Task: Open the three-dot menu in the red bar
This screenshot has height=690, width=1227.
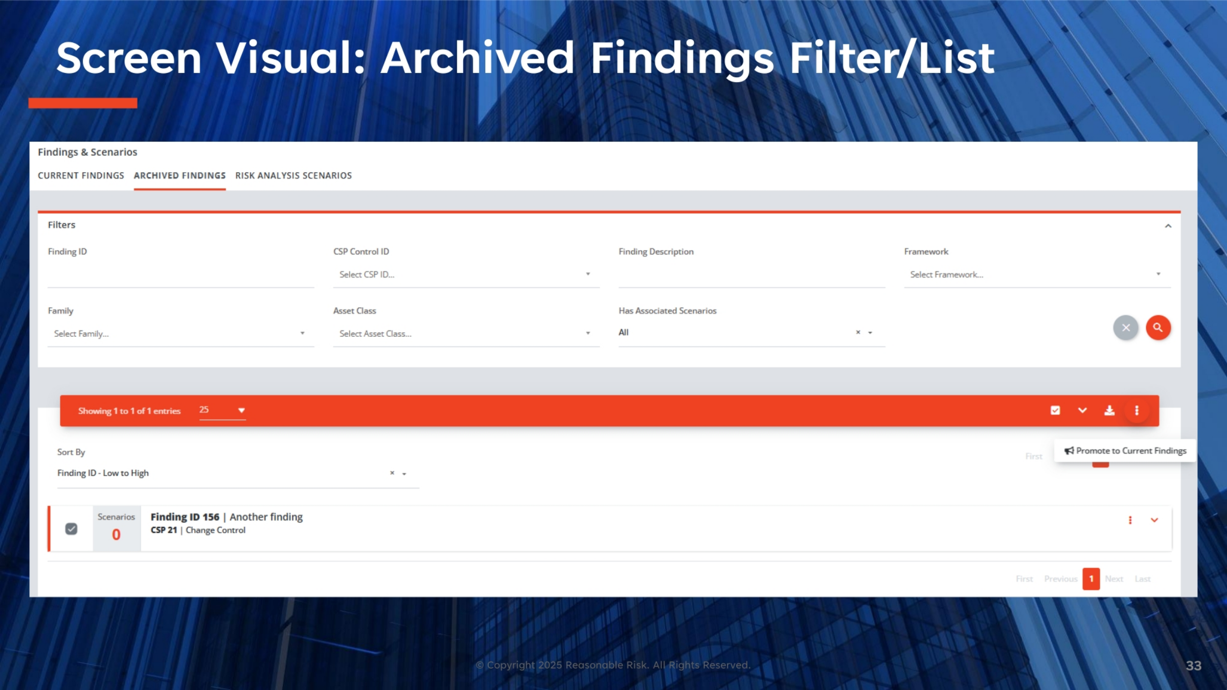Action: pos(1137,410)
